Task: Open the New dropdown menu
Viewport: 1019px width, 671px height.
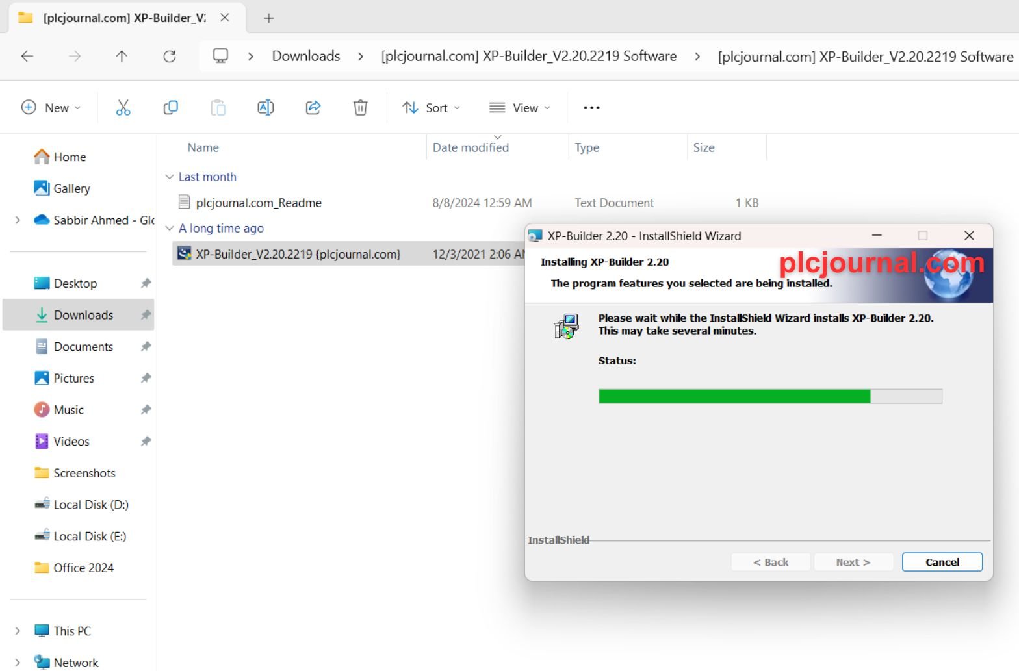Action: coord(51,108)
